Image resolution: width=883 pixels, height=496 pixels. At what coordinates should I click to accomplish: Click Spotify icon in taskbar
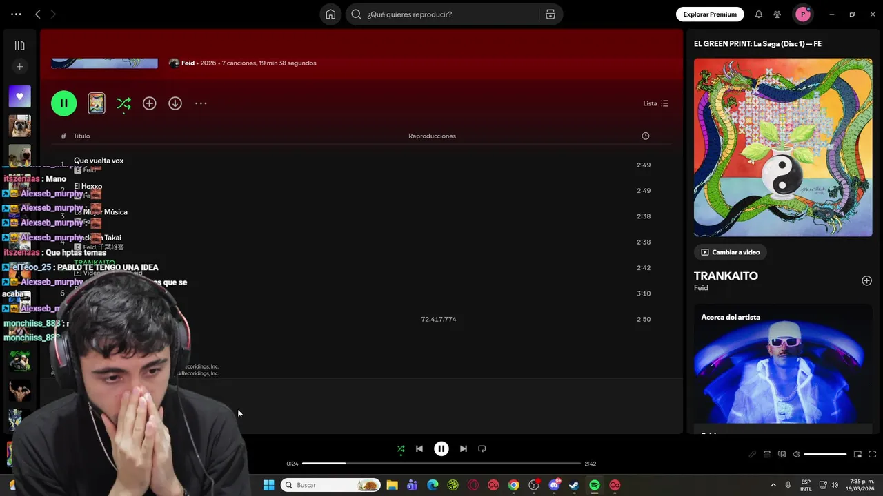click(595, 485)
